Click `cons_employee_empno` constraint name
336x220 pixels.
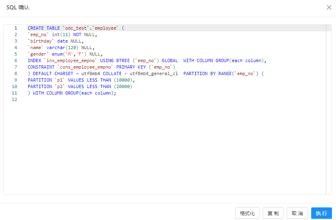coord(85,67)
